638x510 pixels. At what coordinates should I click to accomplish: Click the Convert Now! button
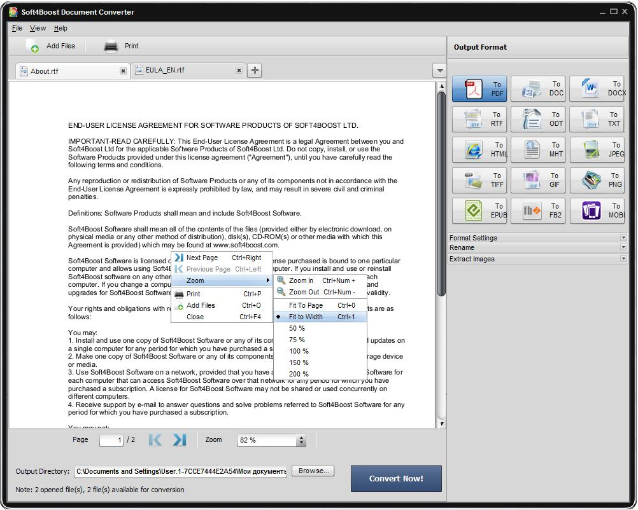[396, 478]
